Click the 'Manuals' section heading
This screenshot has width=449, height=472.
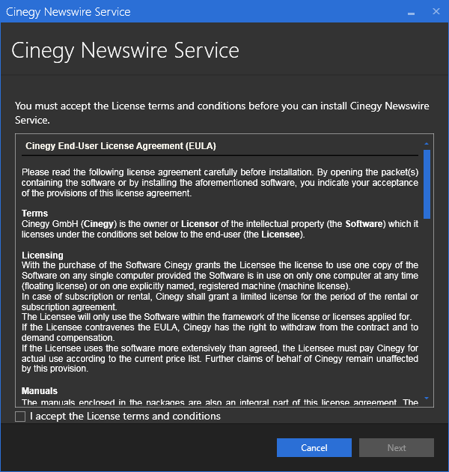coord(40,391)
